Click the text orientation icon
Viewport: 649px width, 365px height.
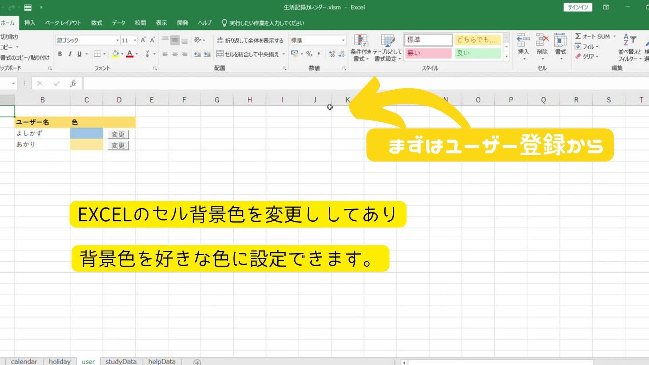[x=198, y=40]
